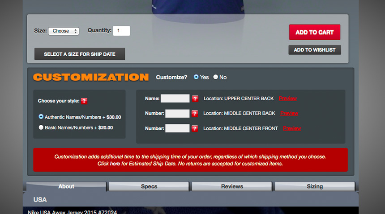Click the Add to Cart button
Image resolution: width=385 pixels, height=214 pixels.
[315, 32]
